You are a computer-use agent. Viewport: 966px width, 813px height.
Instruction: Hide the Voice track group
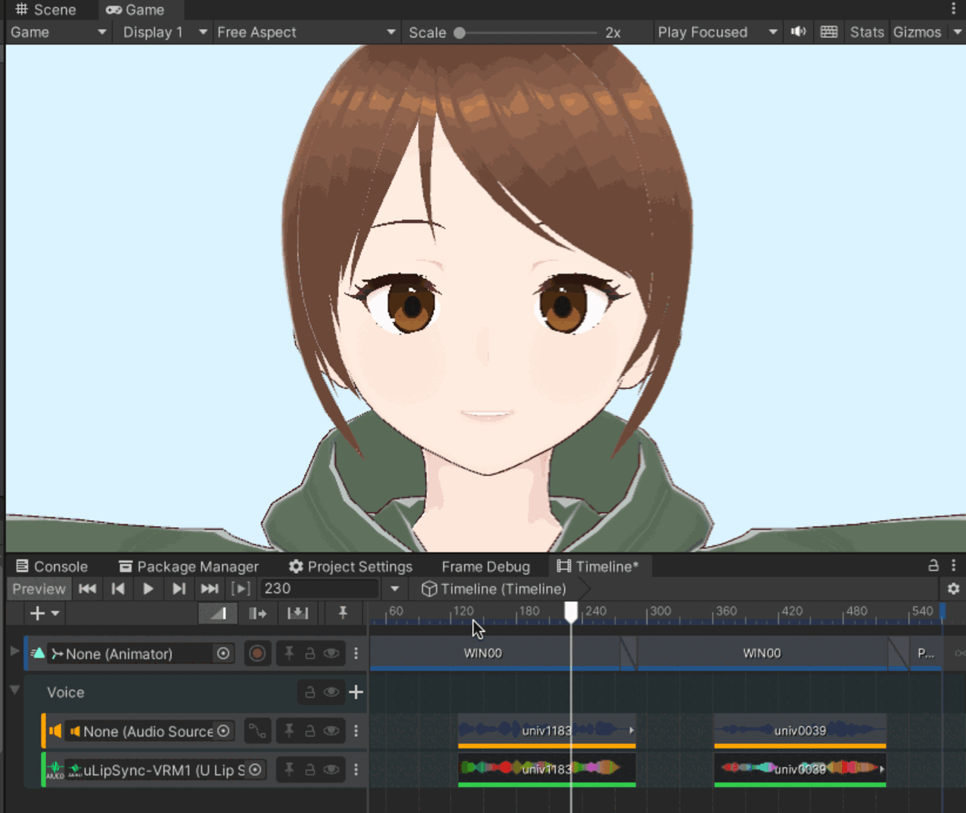click(331, 693)
